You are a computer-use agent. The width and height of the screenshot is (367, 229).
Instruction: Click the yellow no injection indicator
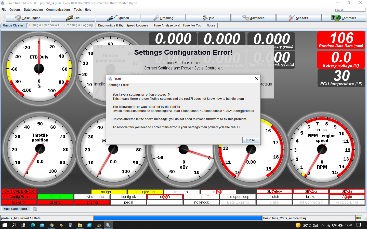[x=146, y=192]
